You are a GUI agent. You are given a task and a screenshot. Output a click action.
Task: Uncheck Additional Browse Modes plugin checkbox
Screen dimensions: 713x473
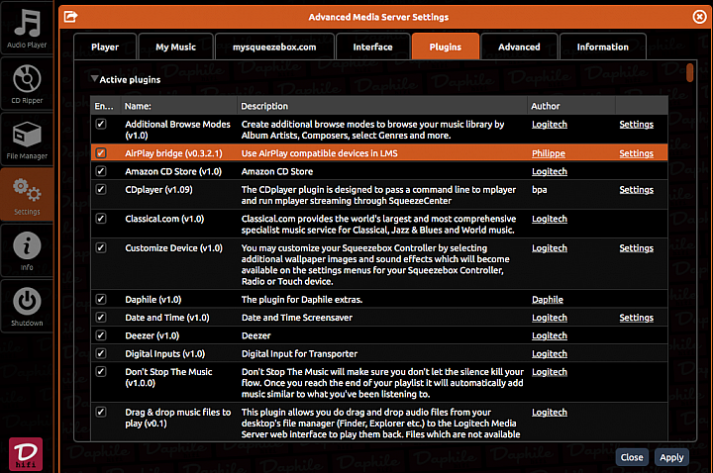click(x=101, y=124)
